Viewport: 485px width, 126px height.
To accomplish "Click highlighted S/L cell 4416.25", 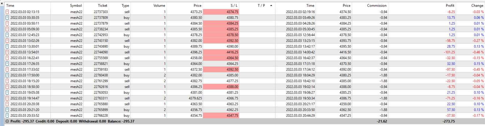I will pyautogui.click(x=221, y=52).
